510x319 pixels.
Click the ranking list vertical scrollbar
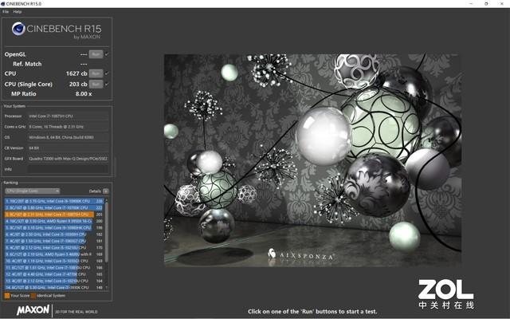coord(106,233)
